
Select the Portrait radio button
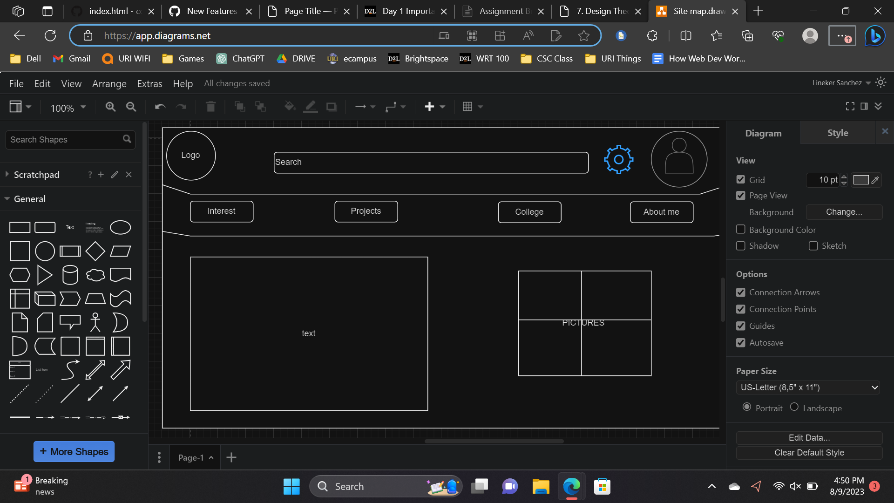click(747, 407)
